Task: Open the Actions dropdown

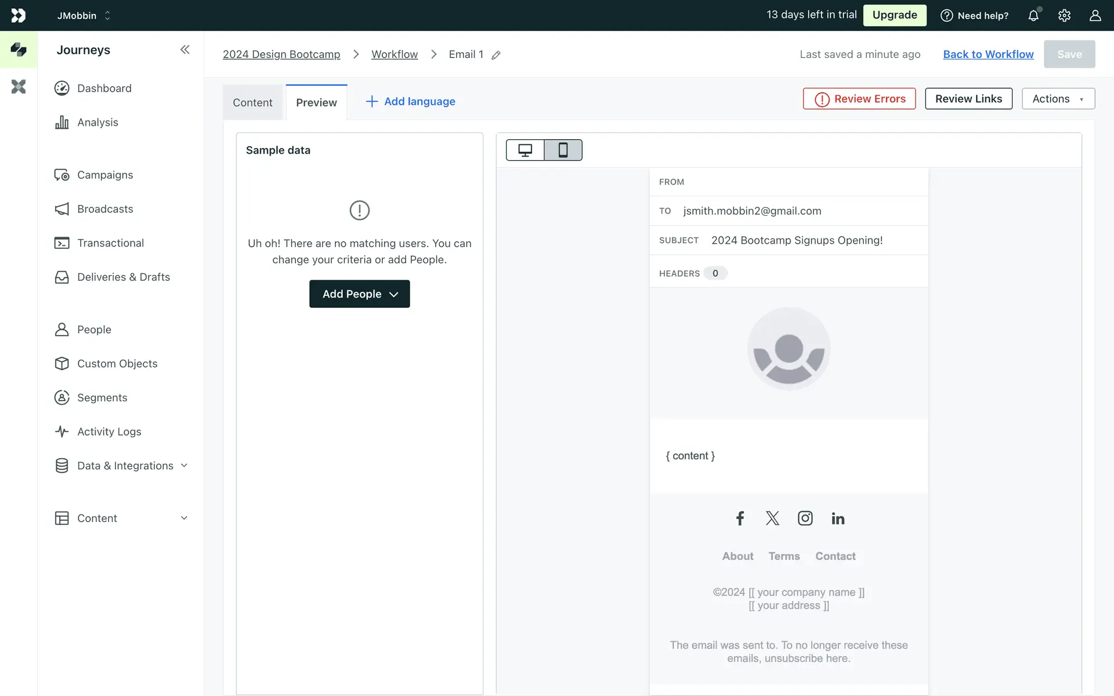Action: pyautogui.click(x=1058, y=99)
